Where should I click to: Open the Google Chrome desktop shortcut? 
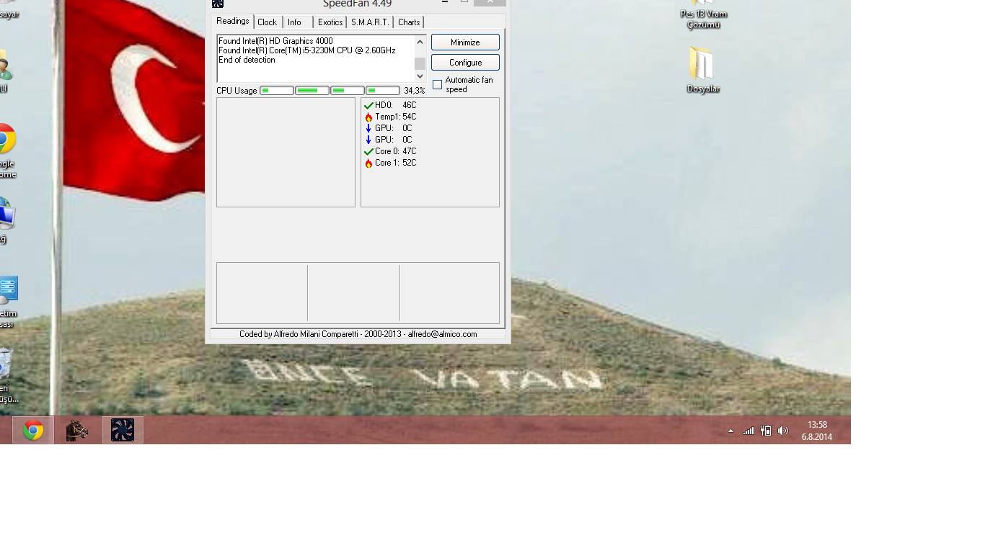(6, 151)
